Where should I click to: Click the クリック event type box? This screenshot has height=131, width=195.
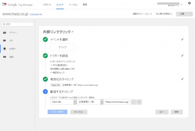pyautogui.click(x=62, y=47)
